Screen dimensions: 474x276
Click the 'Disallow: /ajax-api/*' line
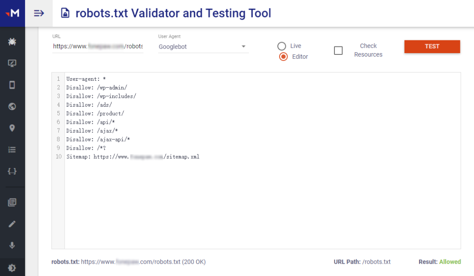(x=98, y=140)
